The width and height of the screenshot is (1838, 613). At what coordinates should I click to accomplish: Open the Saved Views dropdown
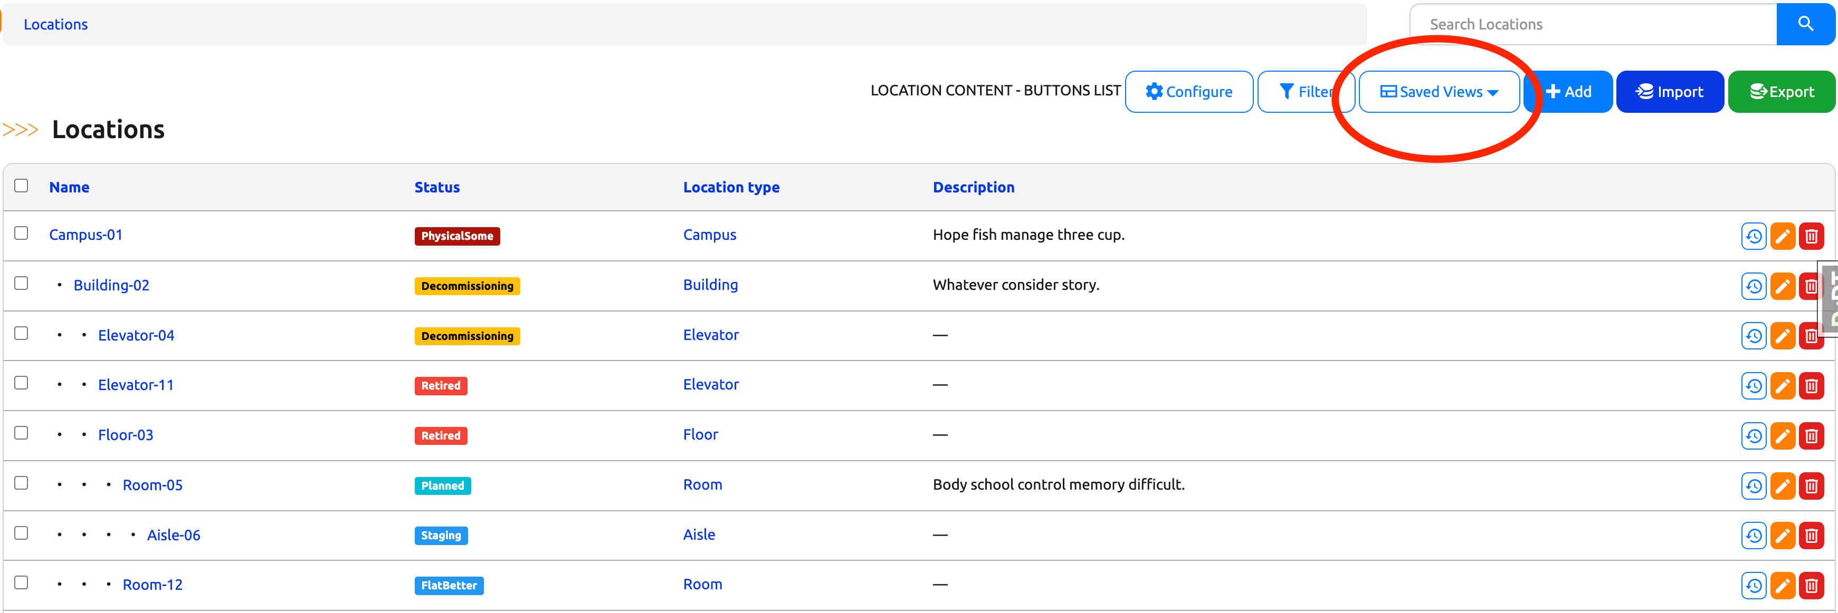click(1439, 91)
